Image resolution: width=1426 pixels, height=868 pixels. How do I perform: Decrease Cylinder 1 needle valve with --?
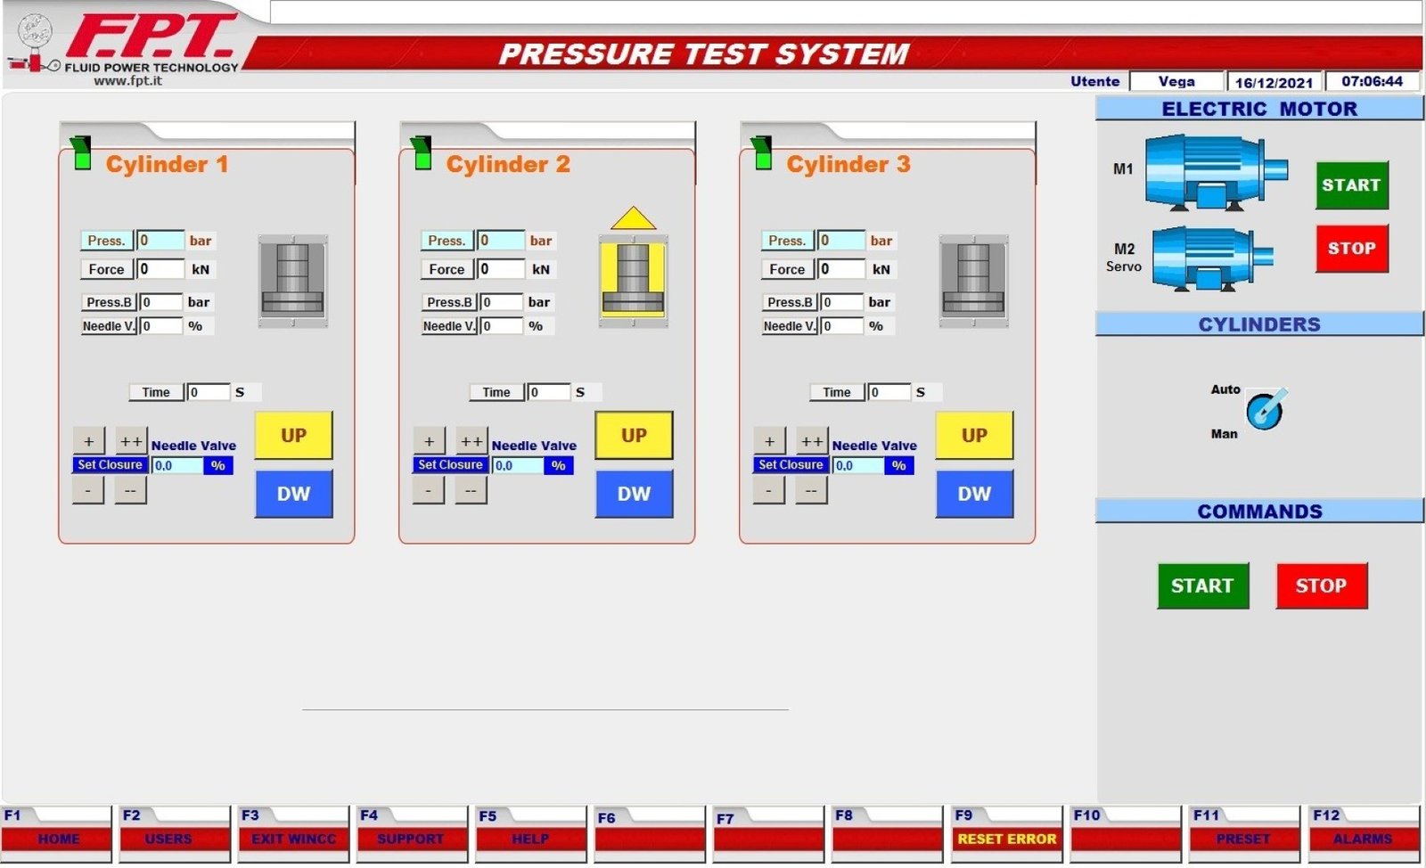pyautogui.click(x=131, y=490)
